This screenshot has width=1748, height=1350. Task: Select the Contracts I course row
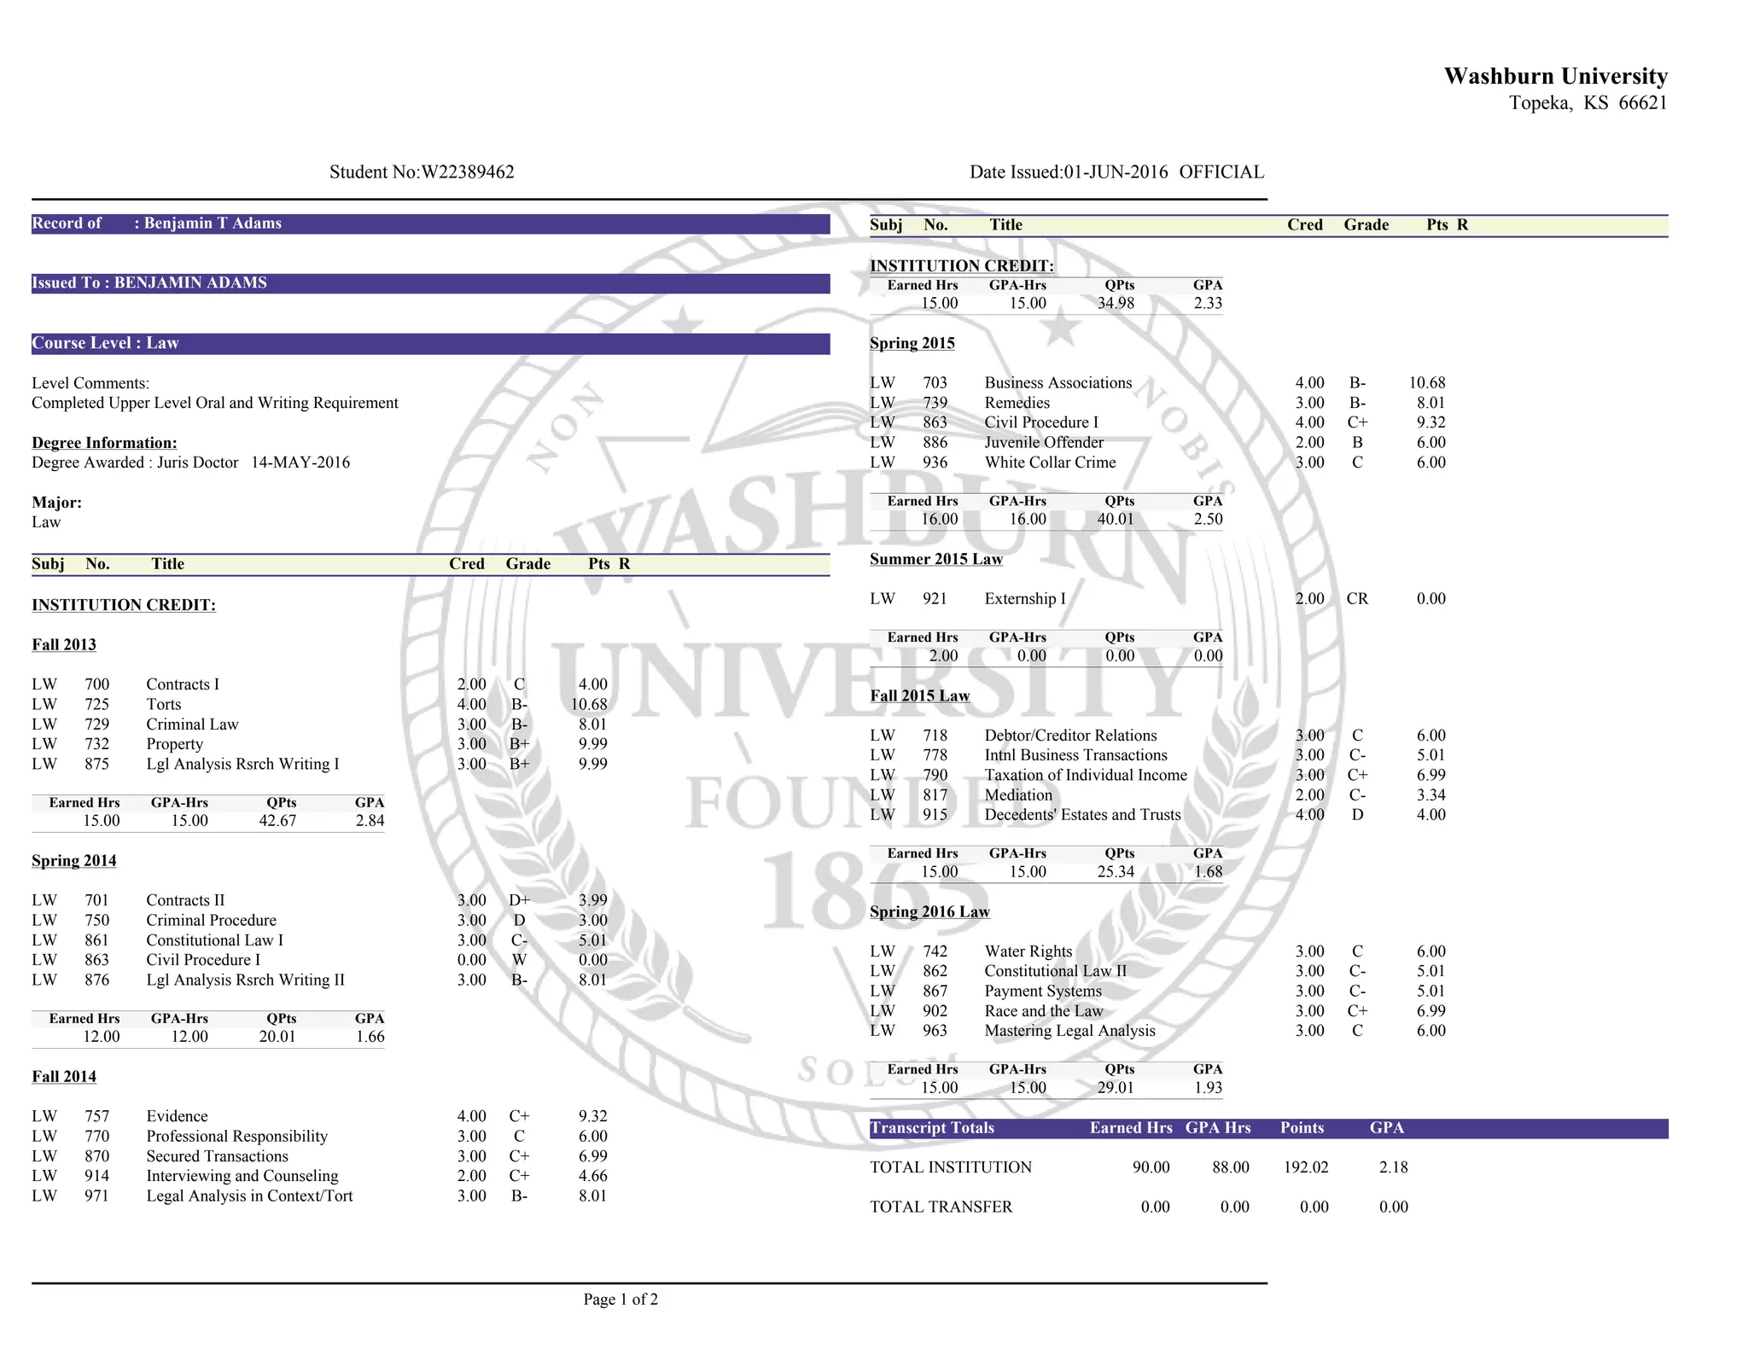183,684
